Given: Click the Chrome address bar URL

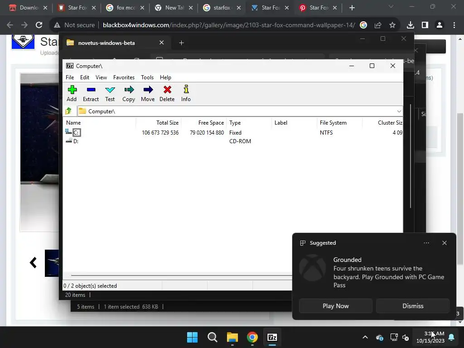Looking at the screenshot, I should pyautogui.click(x=229, y=25).
